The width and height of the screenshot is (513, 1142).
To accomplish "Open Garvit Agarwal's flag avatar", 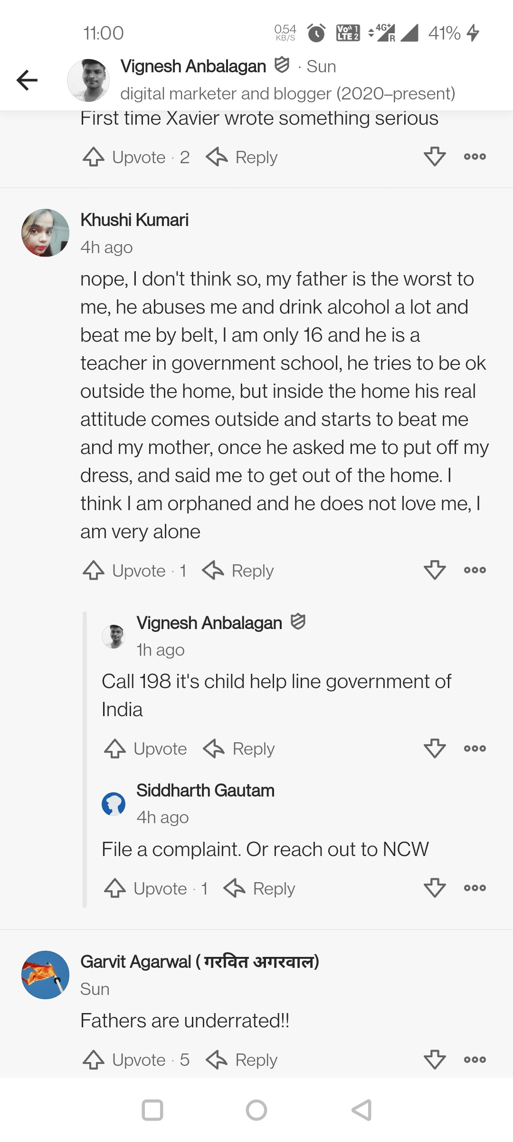I will tap(45, 975).
